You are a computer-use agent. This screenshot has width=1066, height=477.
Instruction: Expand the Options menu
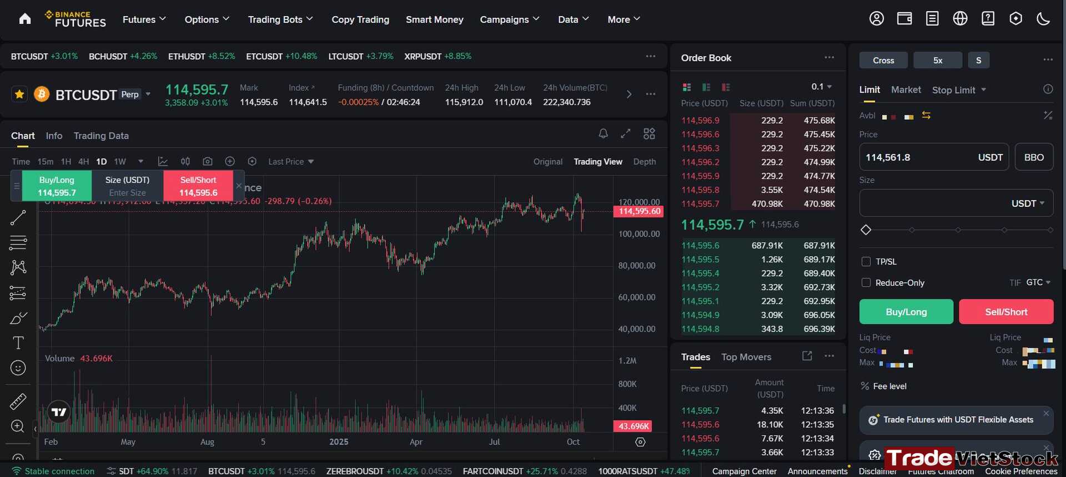pos(207,19)
